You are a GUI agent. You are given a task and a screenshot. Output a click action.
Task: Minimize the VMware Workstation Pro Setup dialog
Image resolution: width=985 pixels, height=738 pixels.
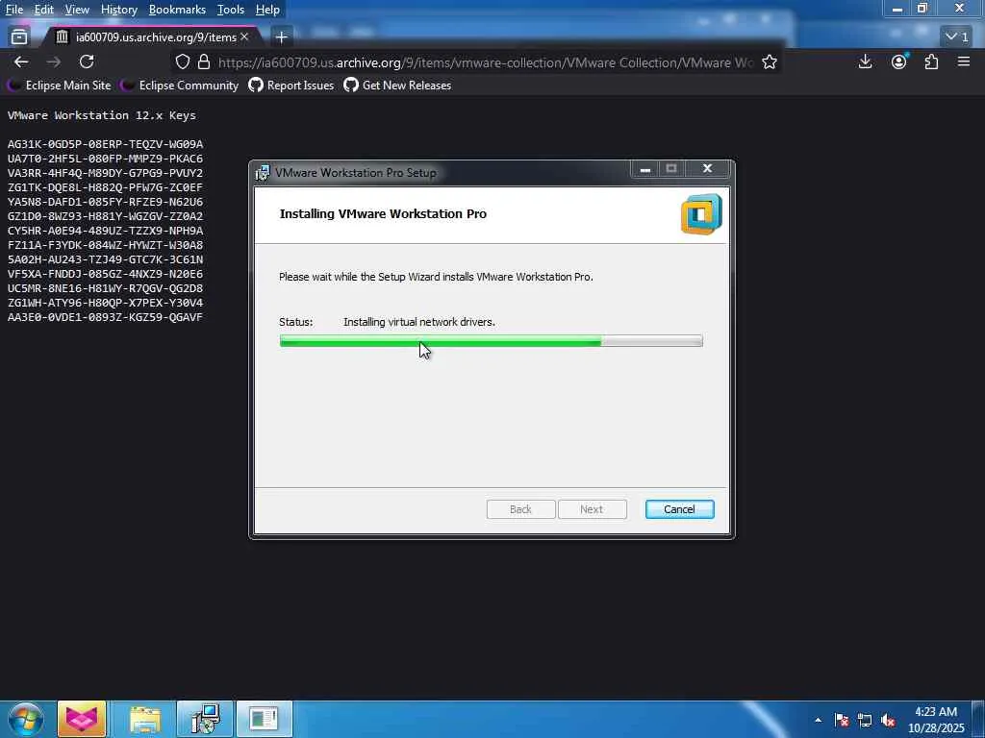(645, 169)
